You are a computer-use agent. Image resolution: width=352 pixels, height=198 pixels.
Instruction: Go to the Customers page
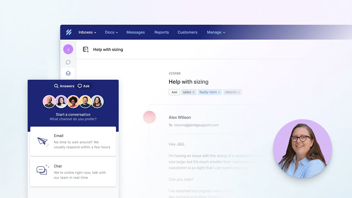click(x=187, y=32)
